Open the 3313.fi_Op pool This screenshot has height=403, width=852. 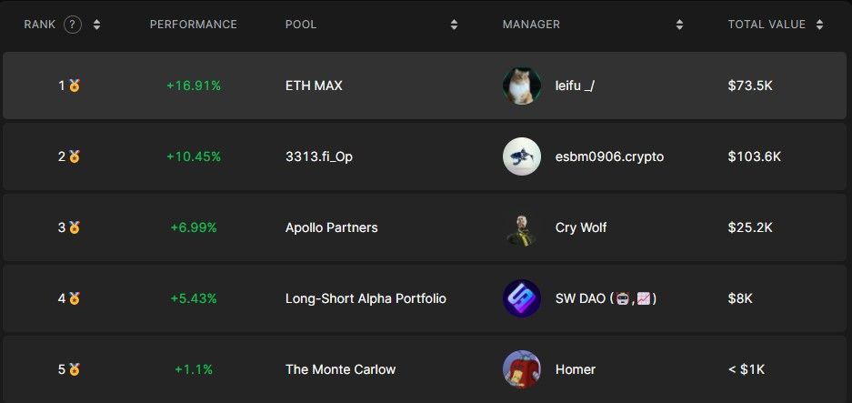319,156
